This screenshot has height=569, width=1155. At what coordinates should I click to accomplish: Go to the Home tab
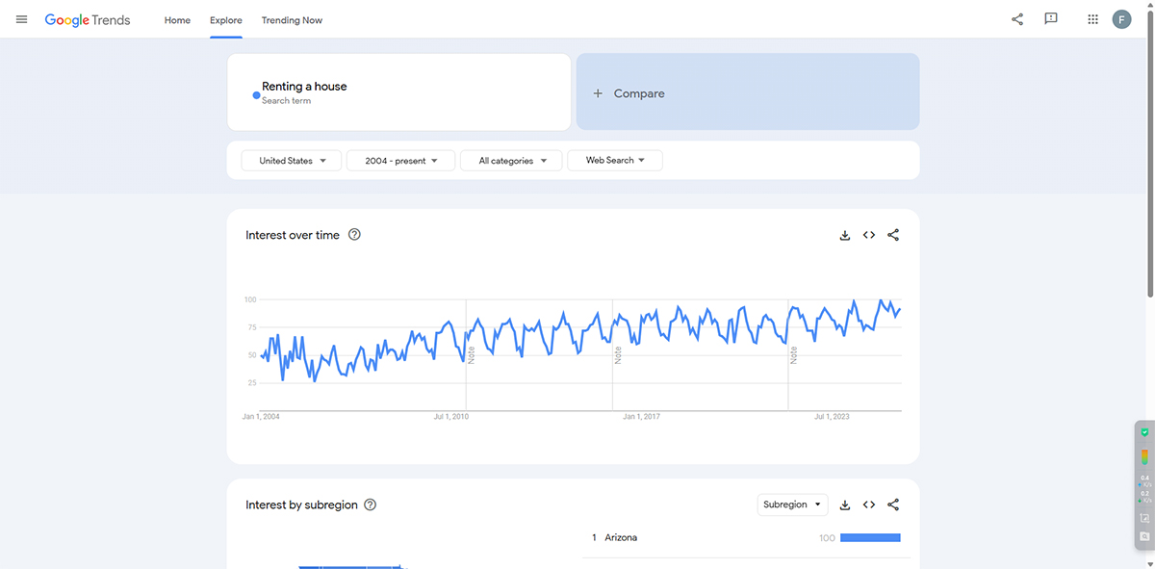click(177, 20)
